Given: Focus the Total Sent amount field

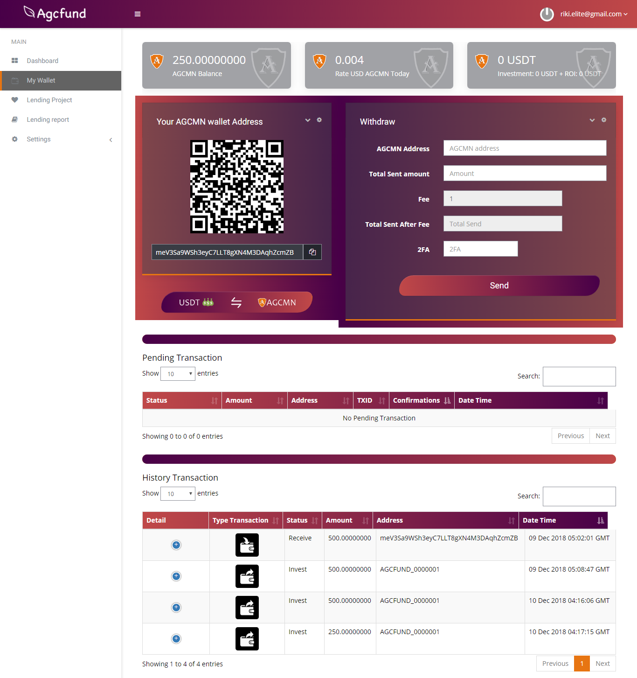Looking at the screenshot, I should [525, 173].
